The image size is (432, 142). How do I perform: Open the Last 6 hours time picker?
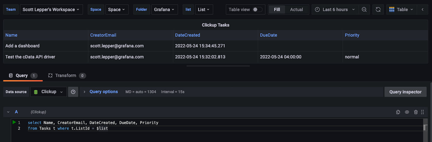pyautogui.click(x=335, y=10)
